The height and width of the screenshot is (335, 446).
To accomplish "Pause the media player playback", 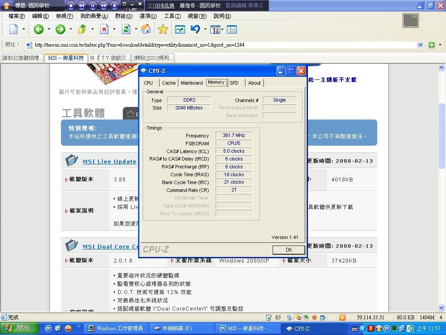I will pos(92,5).
